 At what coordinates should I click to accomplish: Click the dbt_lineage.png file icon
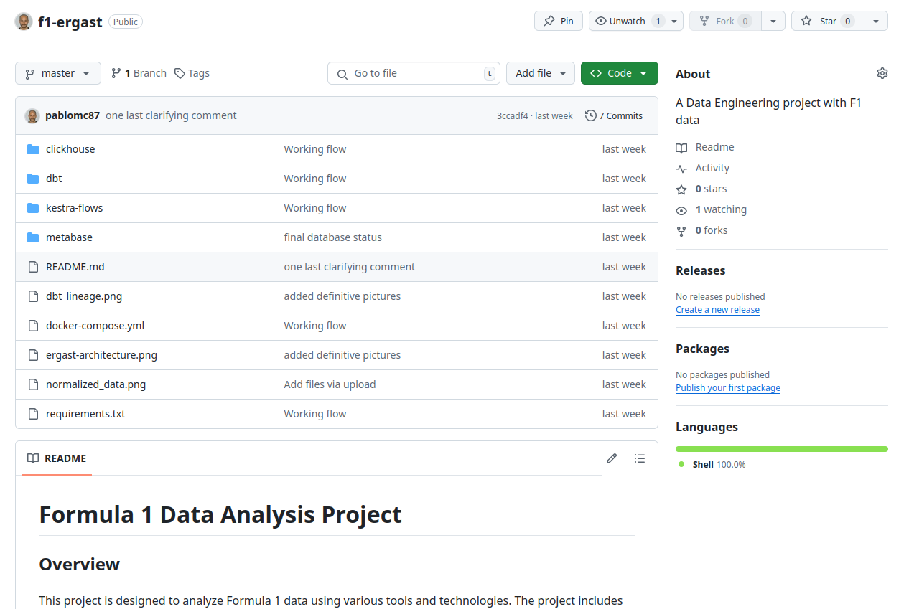33,296
